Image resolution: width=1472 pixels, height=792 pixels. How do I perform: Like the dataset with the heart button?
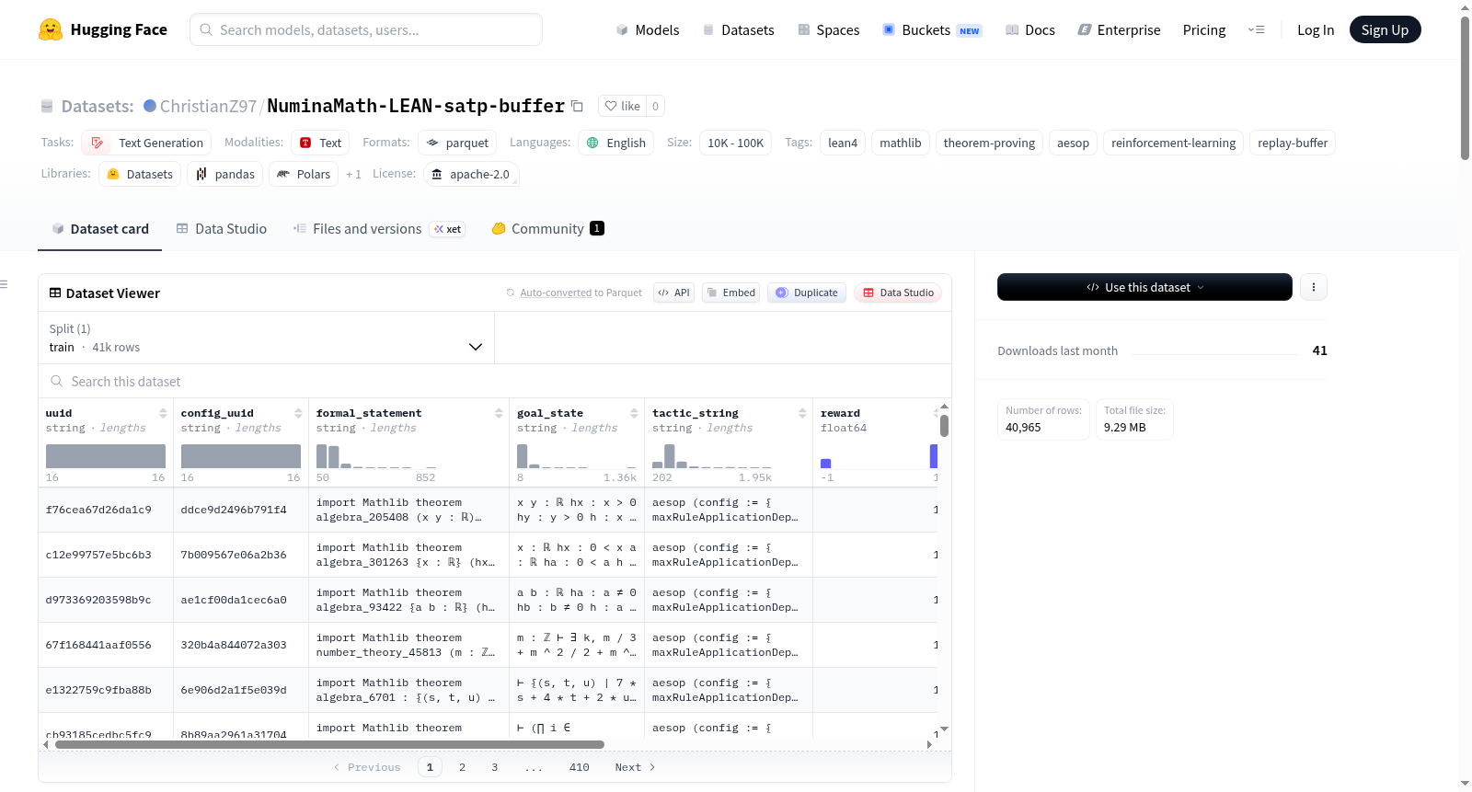point(623,106)
